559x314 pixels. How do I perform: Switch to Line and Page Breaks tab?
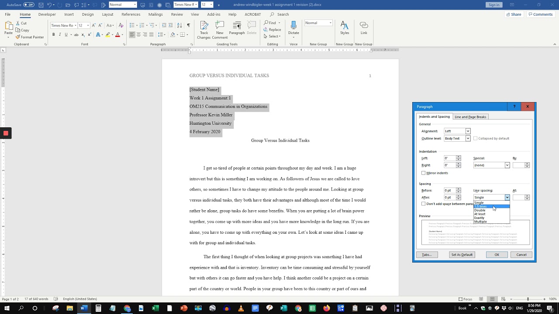(470, 117)
